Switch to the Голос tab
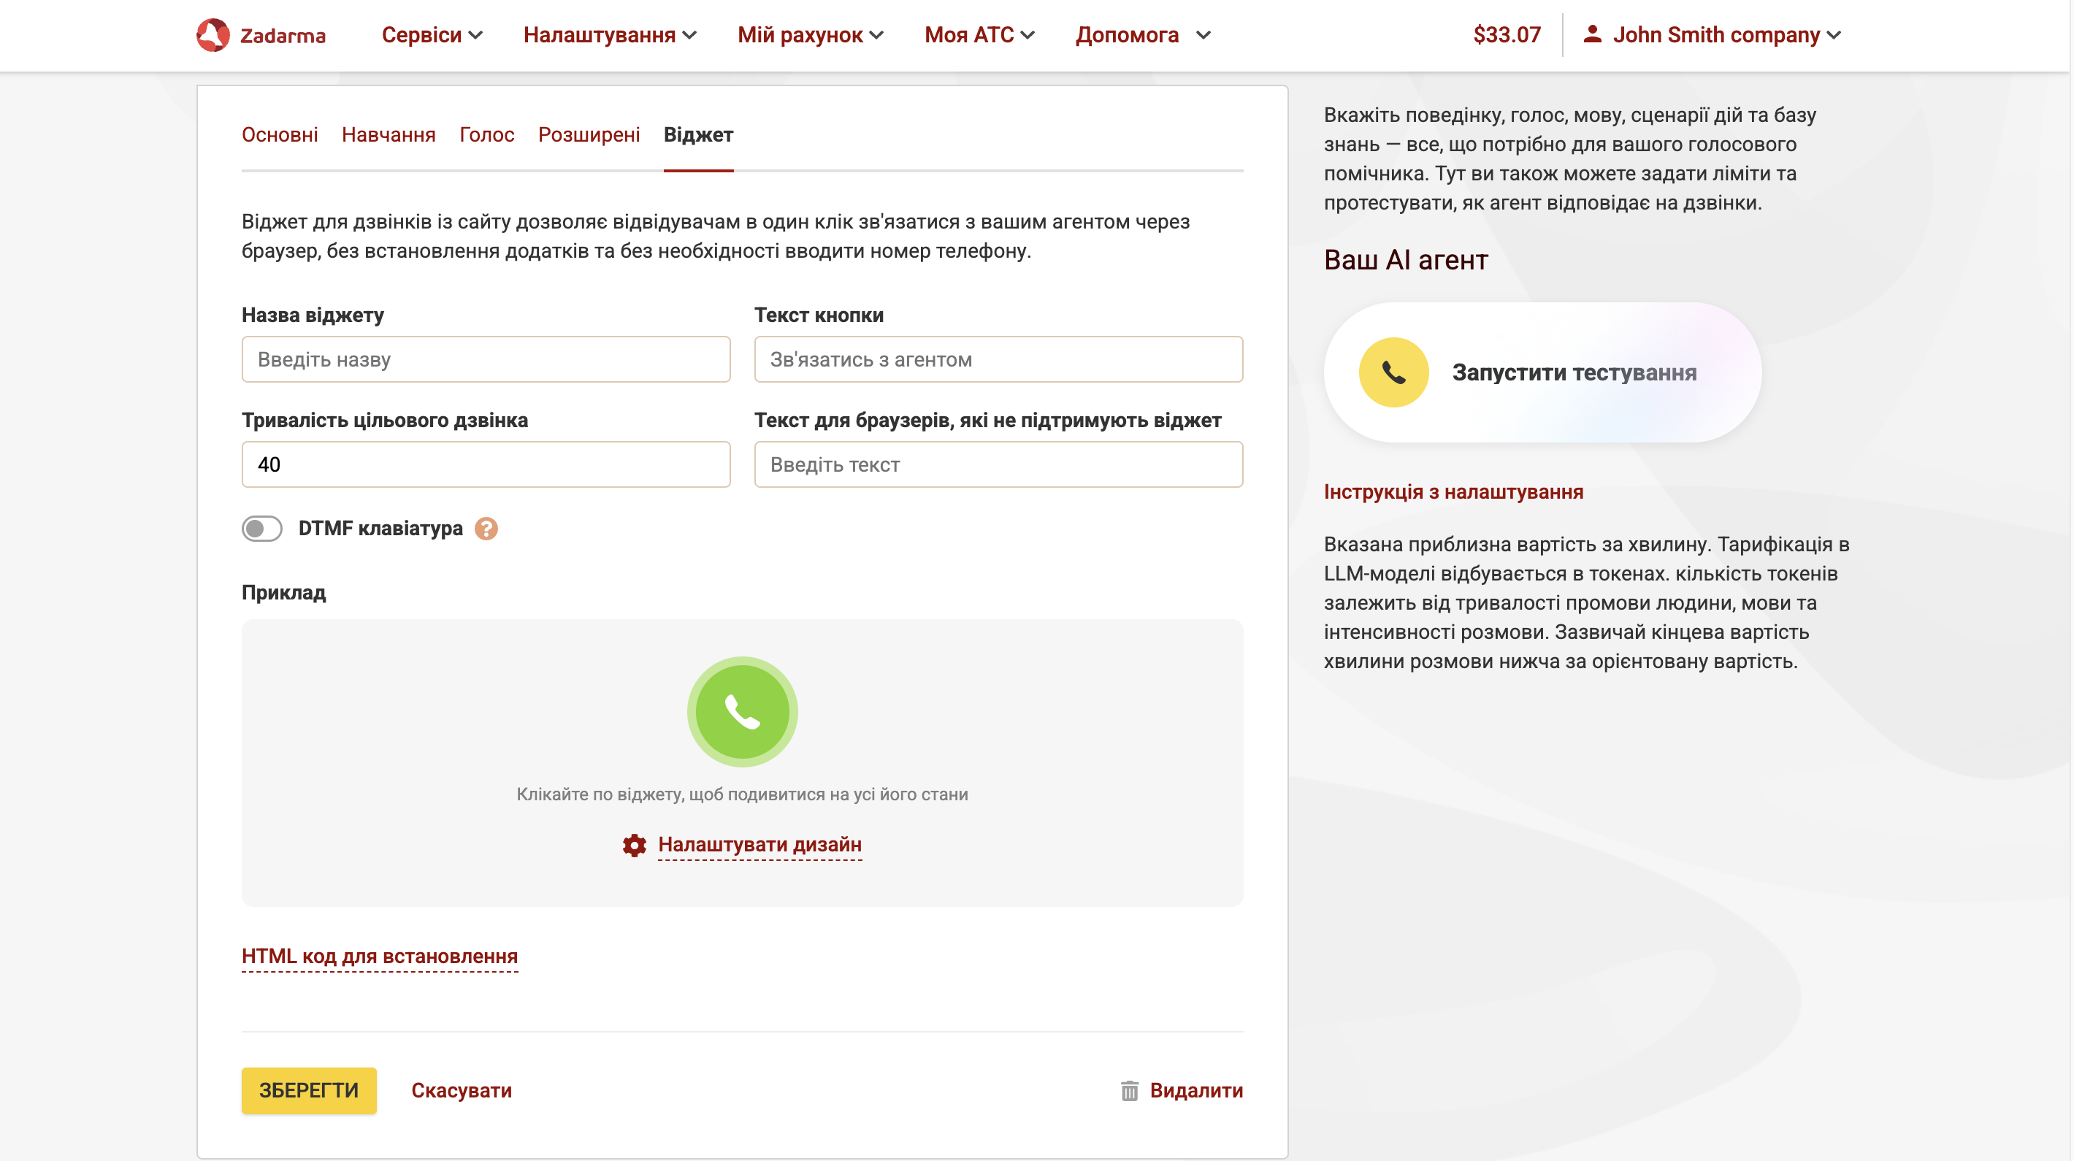Image resolution: width=2074 pixels, height=1161 pixels. (x=486, y=134)
